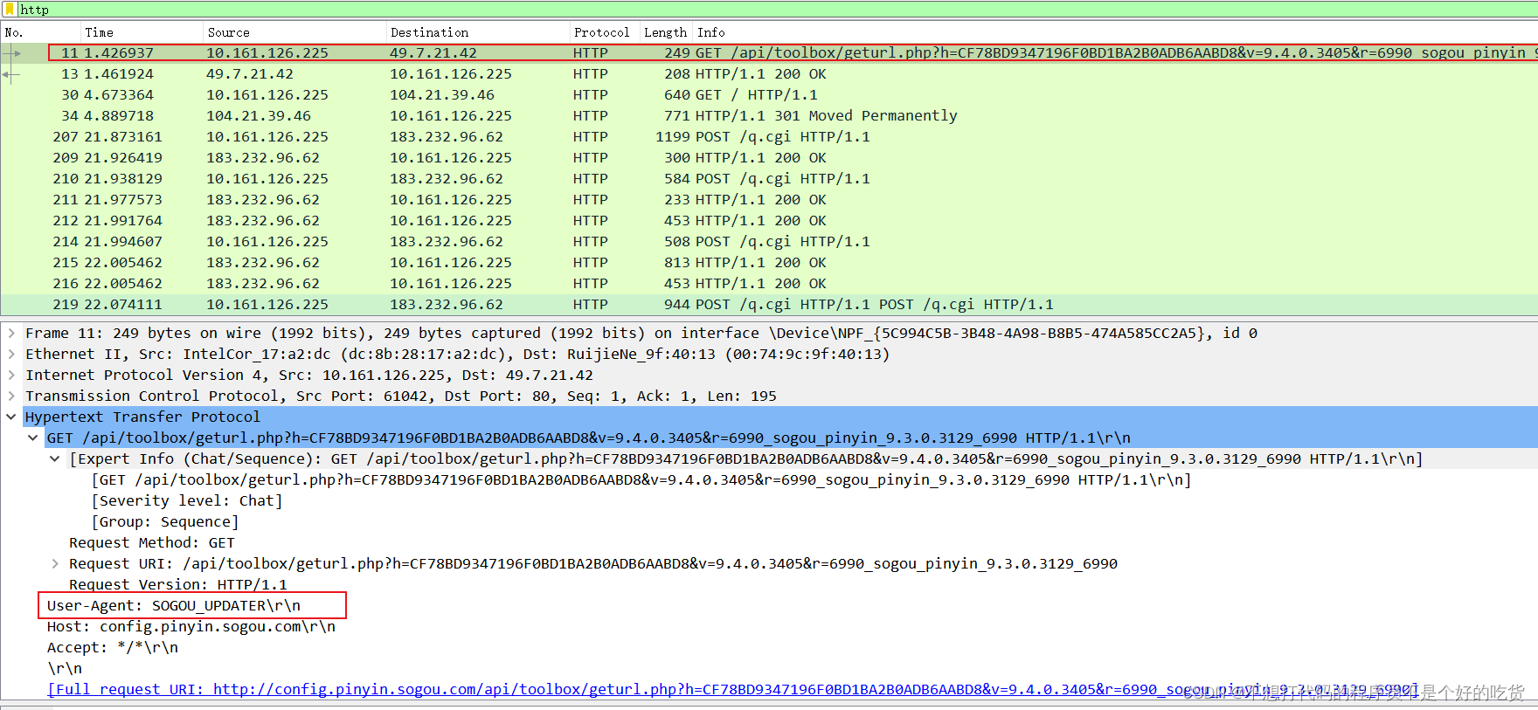The height and width of the screenshot is (710, 1538).
Task: Sort packets by the Protocol column header
Action: (x=605, y=32)
